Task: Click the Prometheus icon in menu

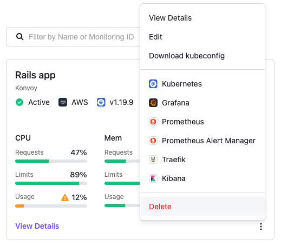Action: pyautogui.click(x=153, y=122)
